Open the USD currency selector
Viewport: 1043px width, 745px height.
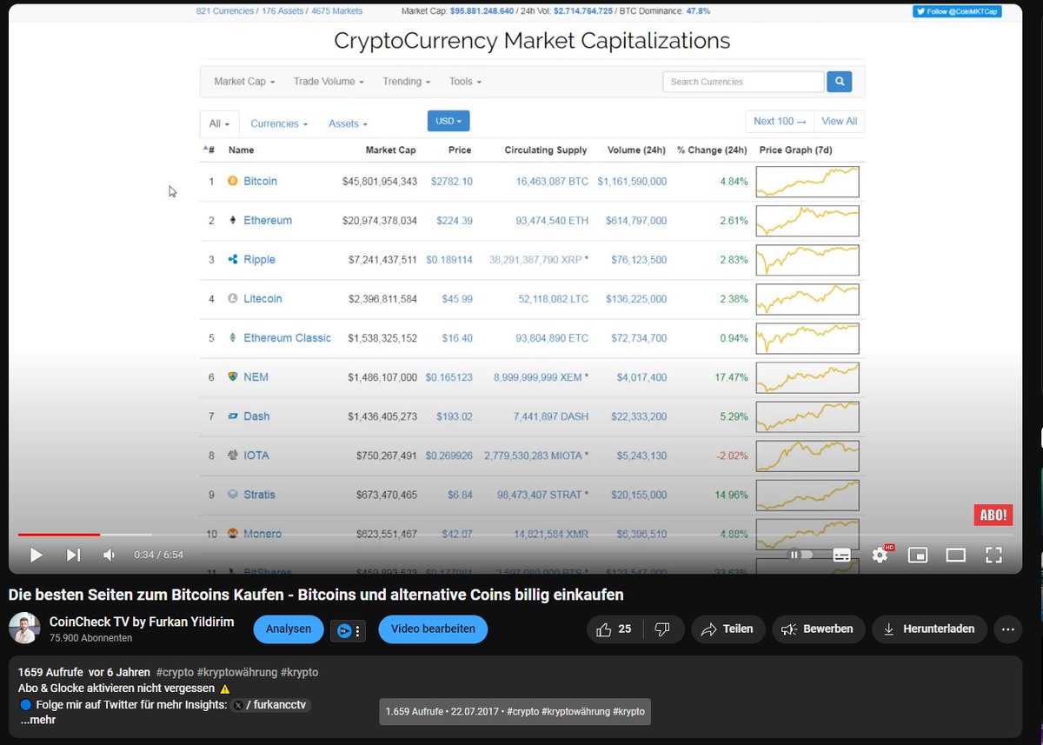pos(448,121)
